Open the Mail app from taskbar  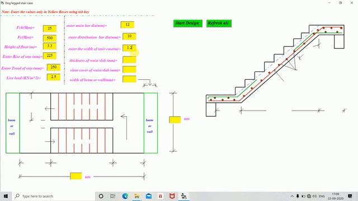point(149,196)
